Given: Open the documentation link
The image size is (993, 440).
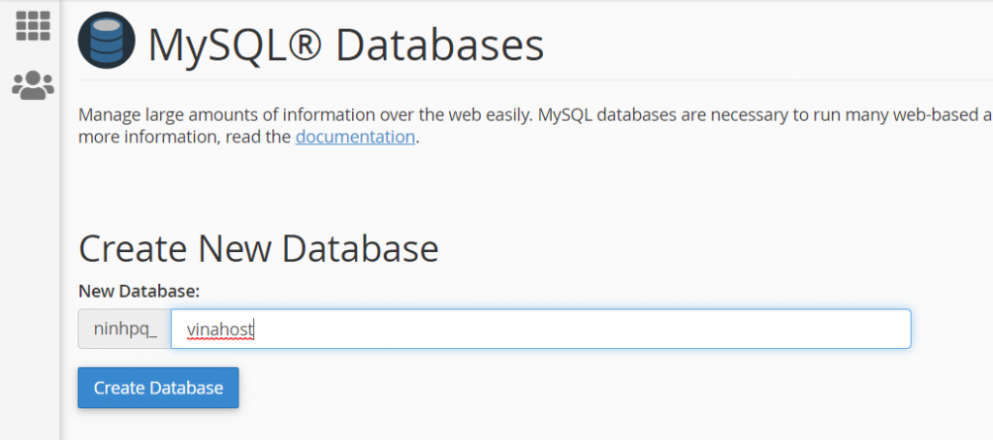Looking at the screenshot, I should [x=355, y=137].
